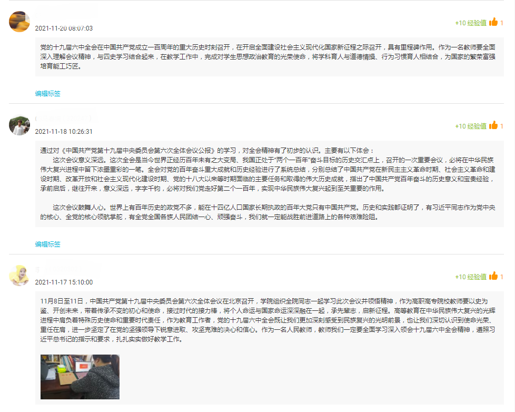Like the comment posted 2021-11-20 with thumbs-up
Screen dimensions: 515x412
[x=493, y=22]
